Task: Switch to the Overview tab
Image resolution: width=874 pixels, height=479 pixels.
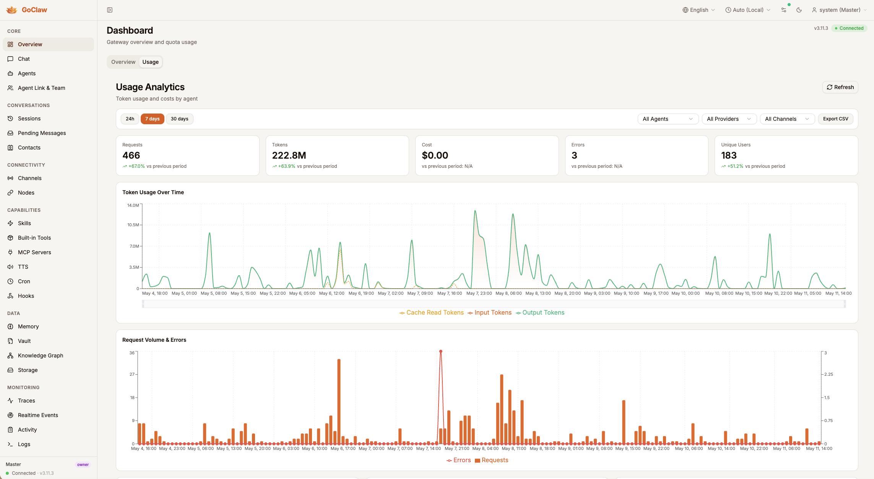Action: pyautogui.click(x=123, y=62)
